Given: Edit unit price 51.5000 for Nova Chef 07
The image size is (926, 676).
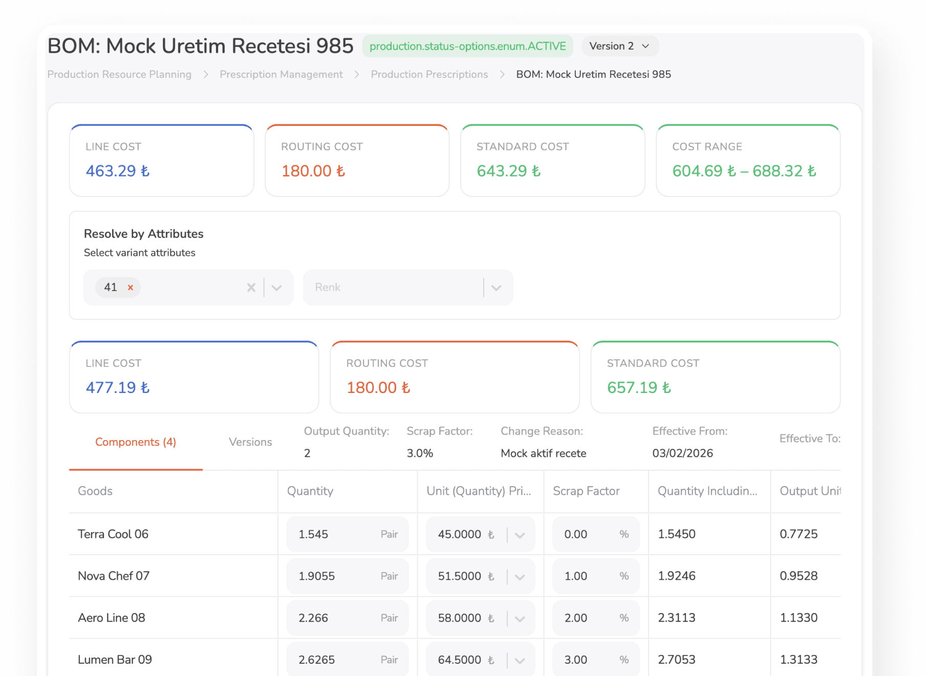Looking at the screenshot, I should [x=460, y=576].
